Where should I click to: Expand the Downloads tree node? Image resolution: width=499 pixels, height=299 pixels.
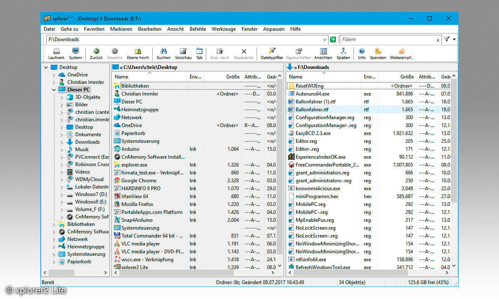[x=62, y=142]
